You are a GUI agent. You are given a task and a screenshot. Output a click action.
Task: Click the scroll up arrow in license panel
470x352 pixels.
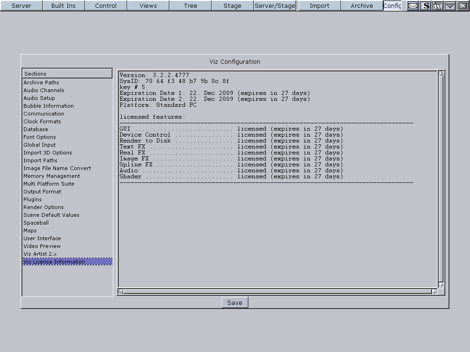pos(441,73)
